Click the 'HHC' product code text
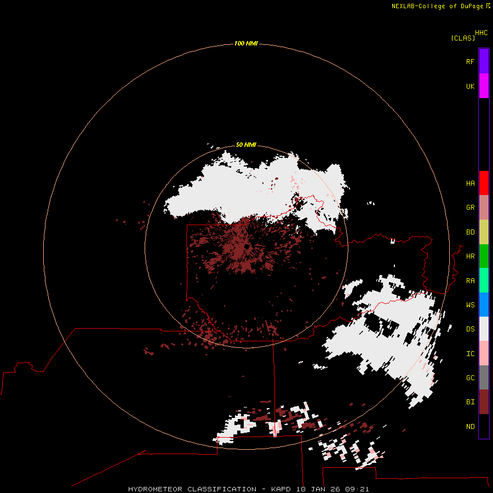This screenshot has height=493, width=493. pos(481,33)
